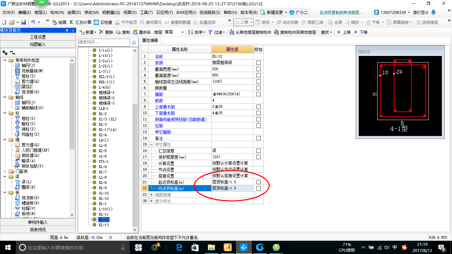The image size is (452, 254).
Task: Toggle 附加 checkbox for 拉筋 row
Action: (258, 126)
